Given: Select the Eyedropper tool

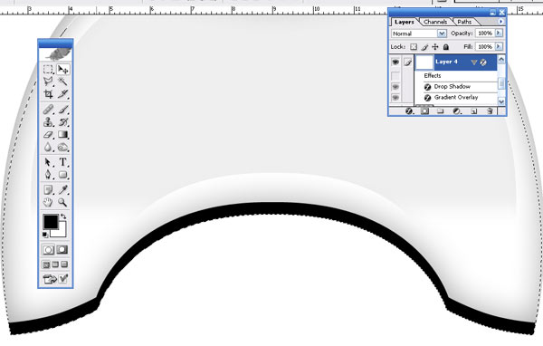Looking at the screenshot, I should [x=62, y=189].
